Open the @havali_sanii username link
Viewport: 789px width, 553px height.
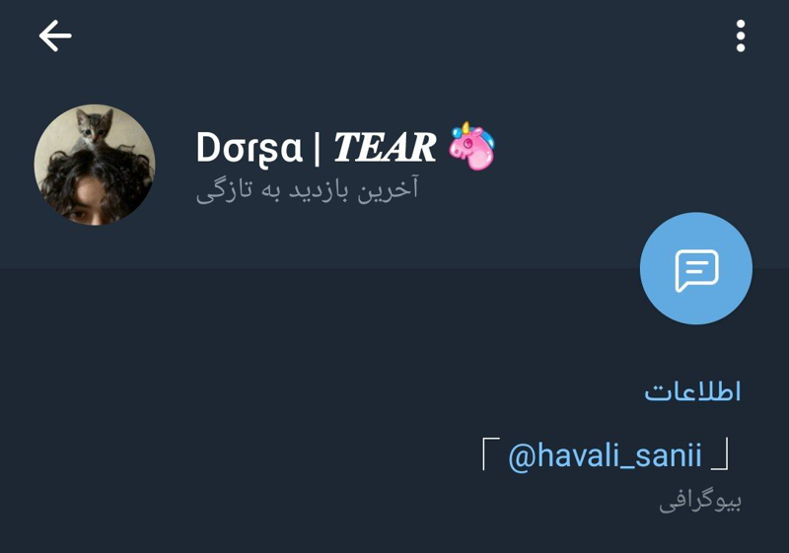pyautogui.click(x=605, y=455)
